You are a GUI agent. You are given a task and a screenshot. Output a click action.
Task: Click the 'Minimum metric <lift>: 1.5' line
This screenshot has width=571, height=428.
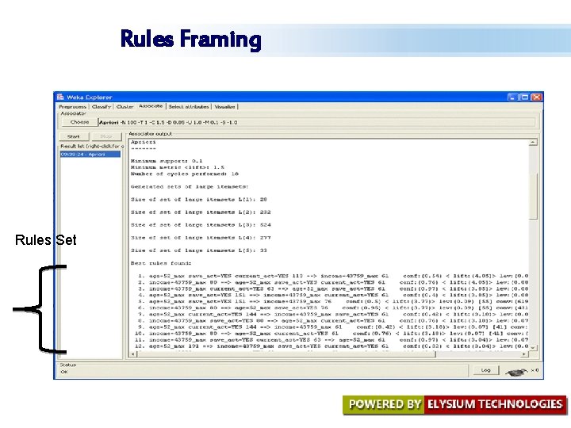[178, 167]
